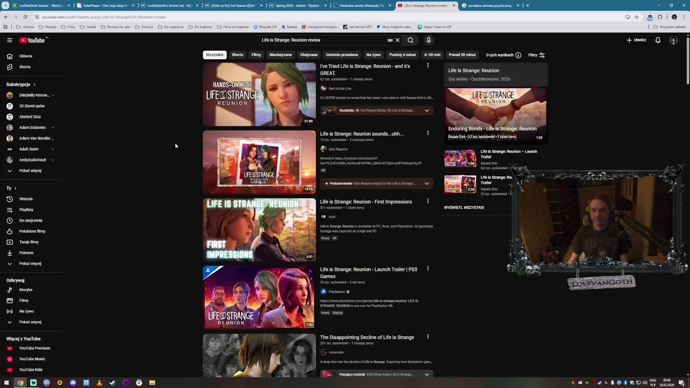This screenshot has width=690, height=388.
Task: Select the Obejrzane filter chip
Action: [x=309, y=54]
